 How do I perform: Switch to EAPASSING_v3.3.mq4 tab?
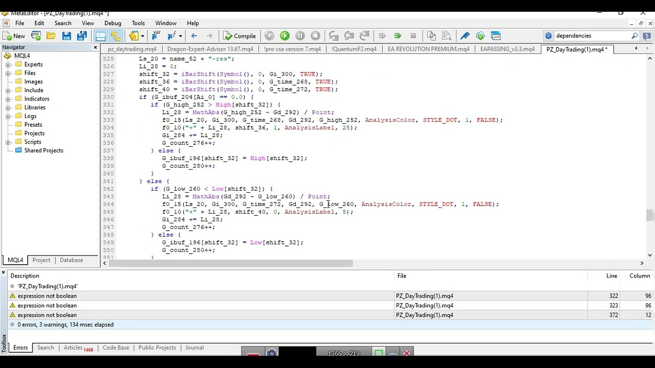(x=508, y=49)
